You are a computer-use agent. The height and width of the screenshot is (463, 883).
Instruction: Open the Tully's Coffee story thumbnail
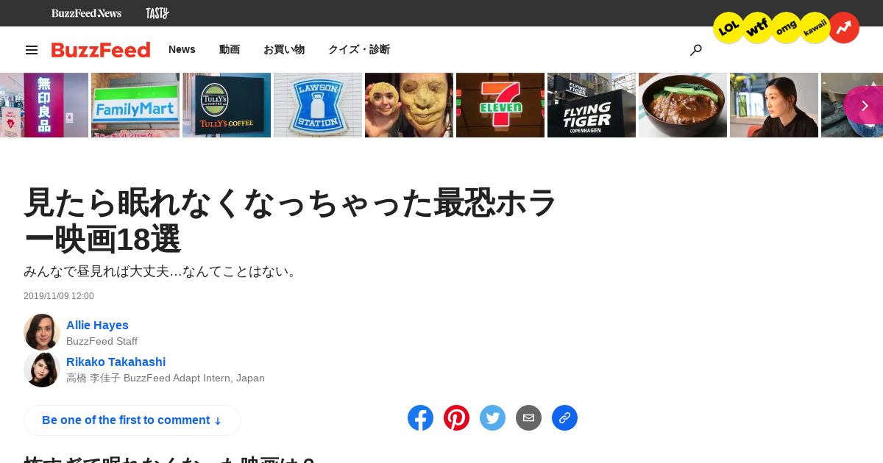point(227,105)
